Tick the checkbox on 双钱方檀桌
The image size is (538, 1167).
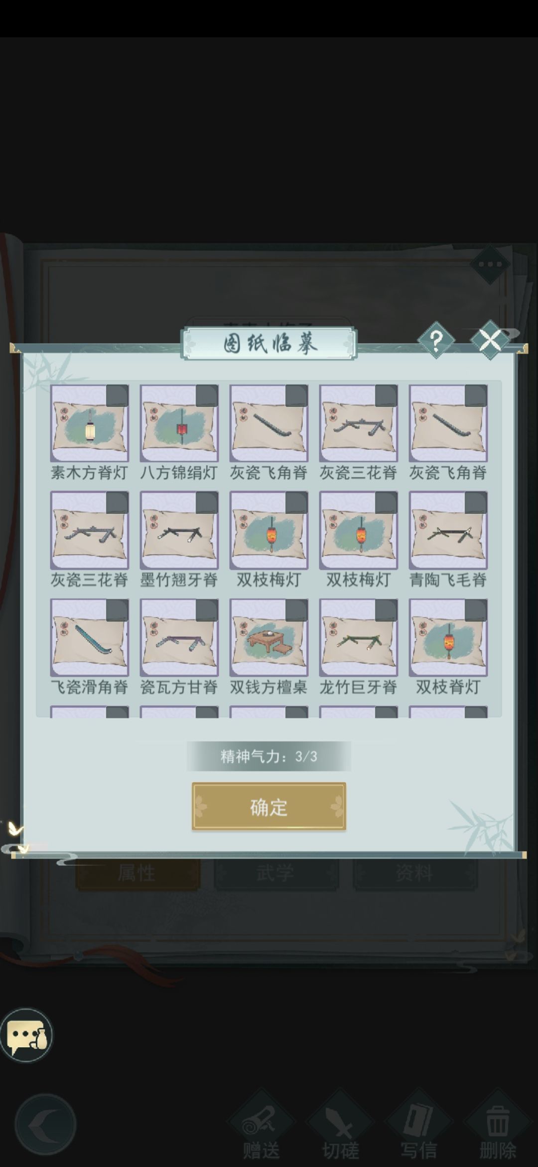(x=296, y=610)
